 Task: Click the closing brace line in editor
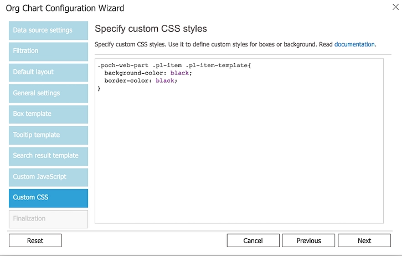[99, 89]
